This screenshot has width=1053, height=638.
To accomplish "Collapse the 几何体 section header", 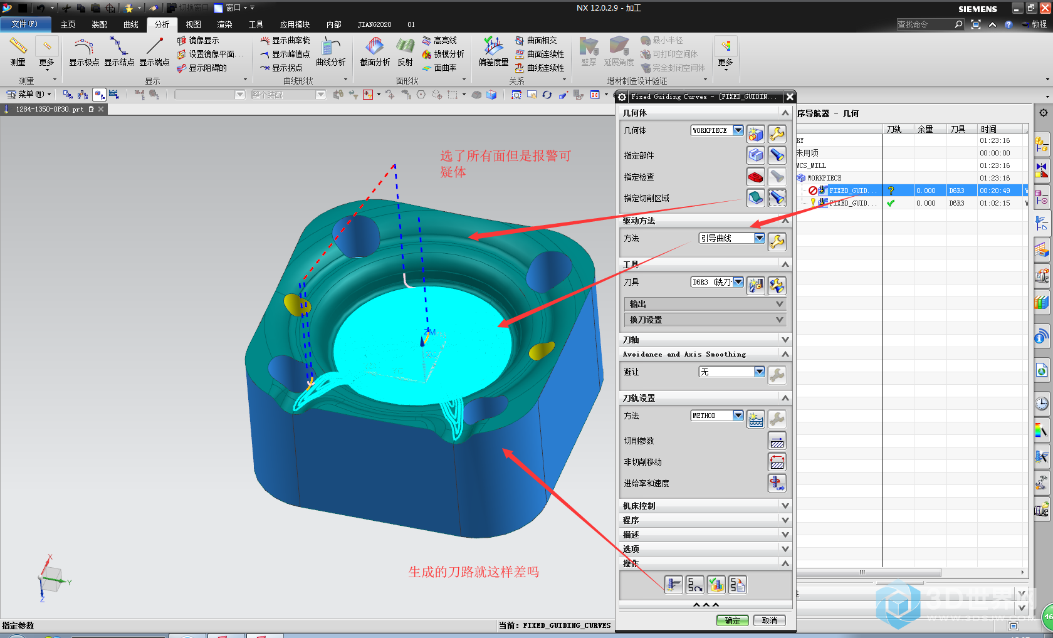I will click(706, 113).
